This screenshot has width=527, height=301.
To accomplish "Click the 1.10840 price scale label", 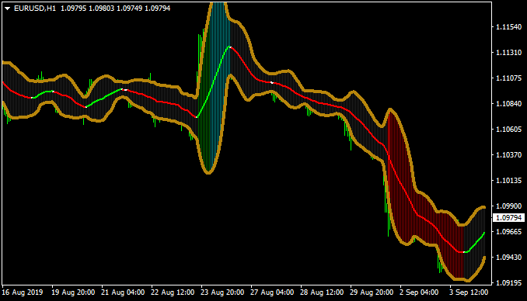I will pos(509,104).
